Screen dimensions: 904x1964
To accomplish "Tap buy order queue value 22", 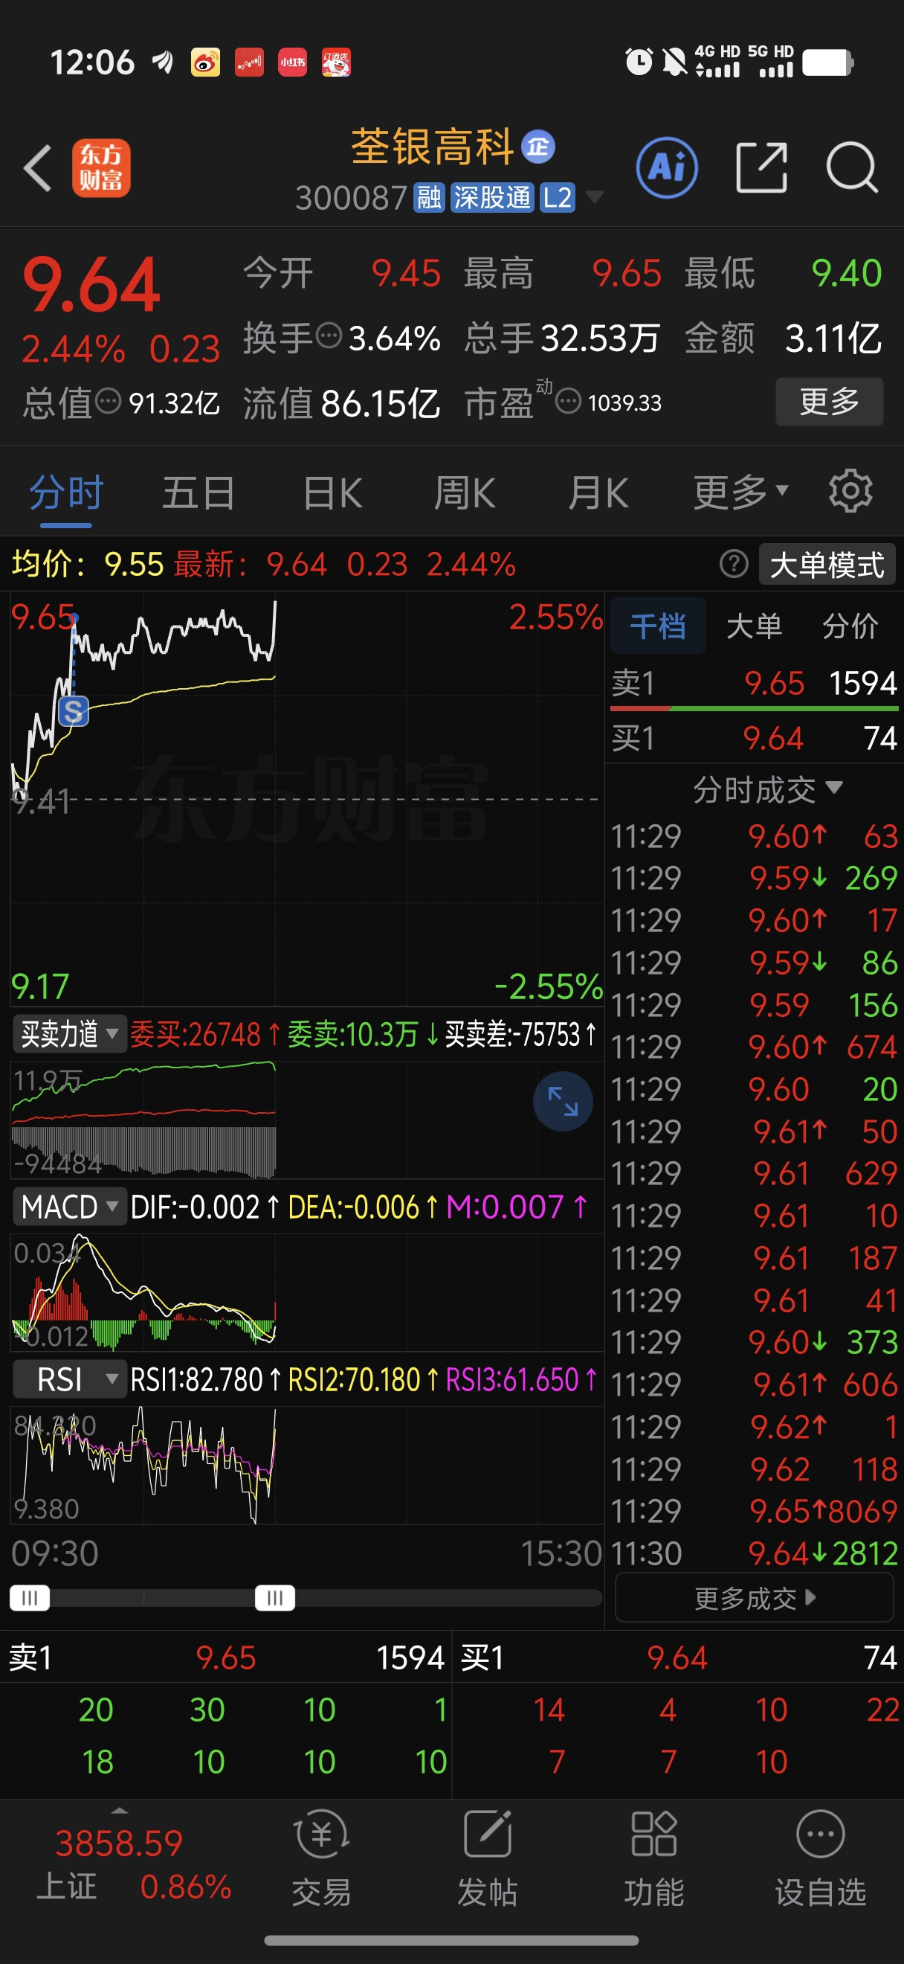I will (x=882, y=1710).
